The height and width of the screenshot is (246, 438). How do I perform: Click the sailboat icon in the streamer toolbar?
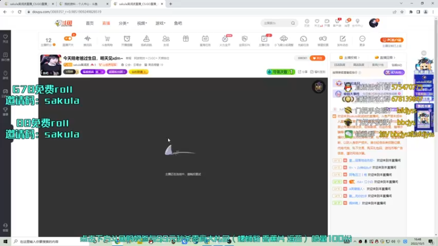146,39
